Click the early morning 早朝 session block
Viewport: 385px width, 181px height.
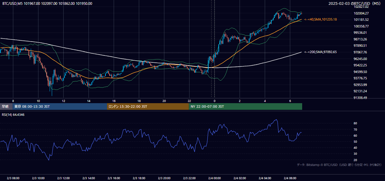(x=6, y=106)
